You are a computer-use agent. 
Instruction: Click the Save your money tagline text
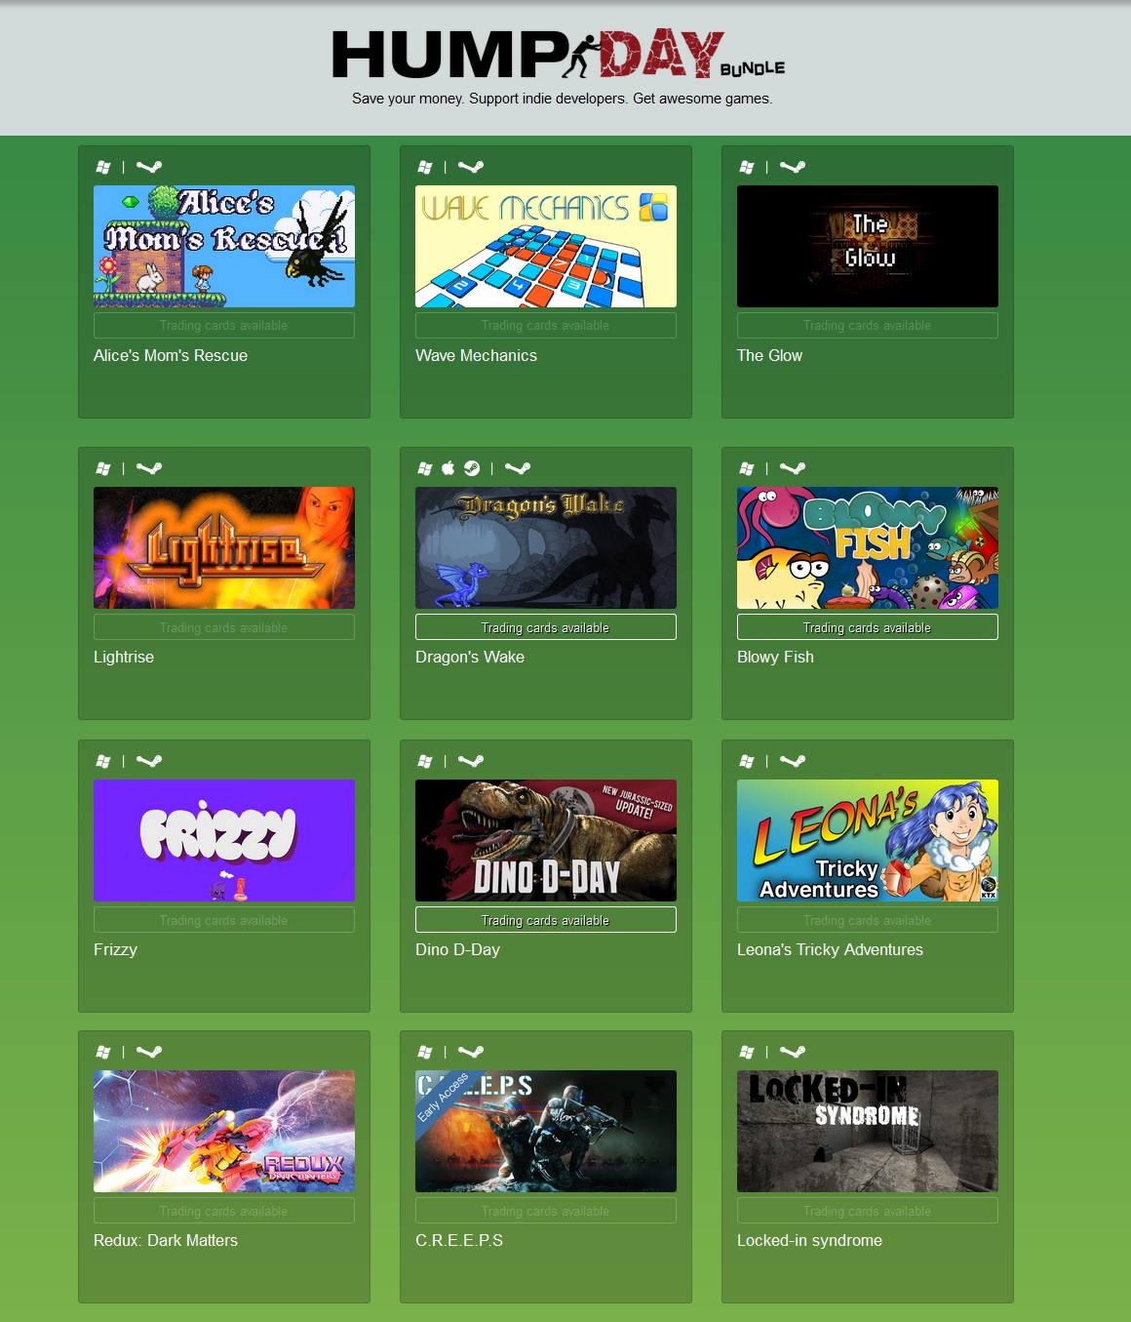[563, 99]
